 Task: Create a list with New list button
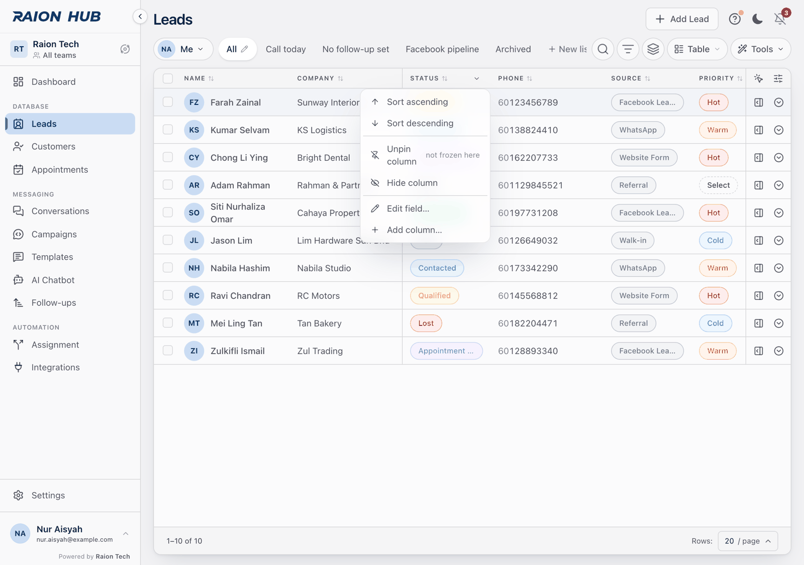(x=567, y=49)
